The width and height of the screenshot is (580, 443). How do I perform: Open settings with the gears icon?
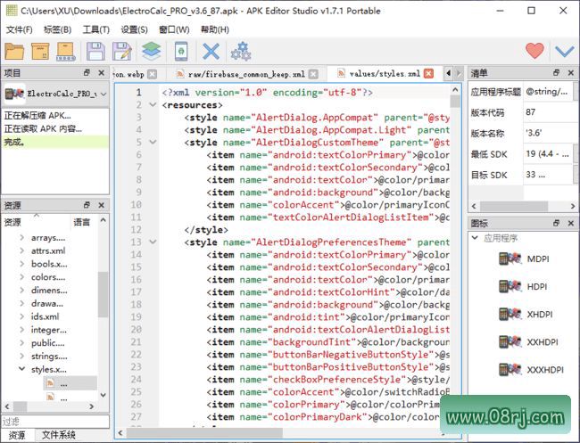241,52
